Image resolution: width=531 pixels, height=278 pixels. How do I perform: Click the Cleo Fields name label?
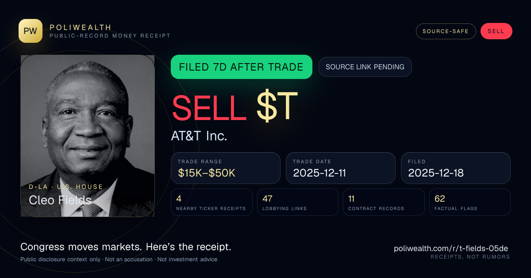pos(60,200)
